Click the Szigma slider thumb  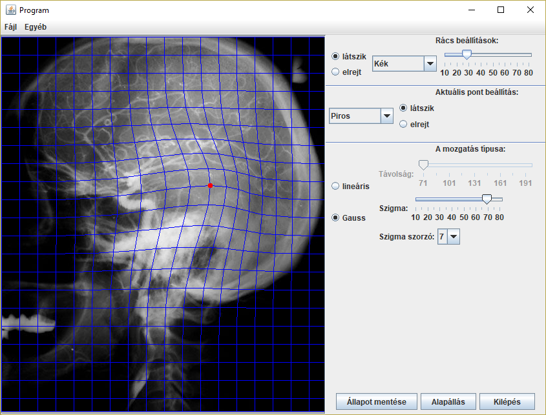487,199
